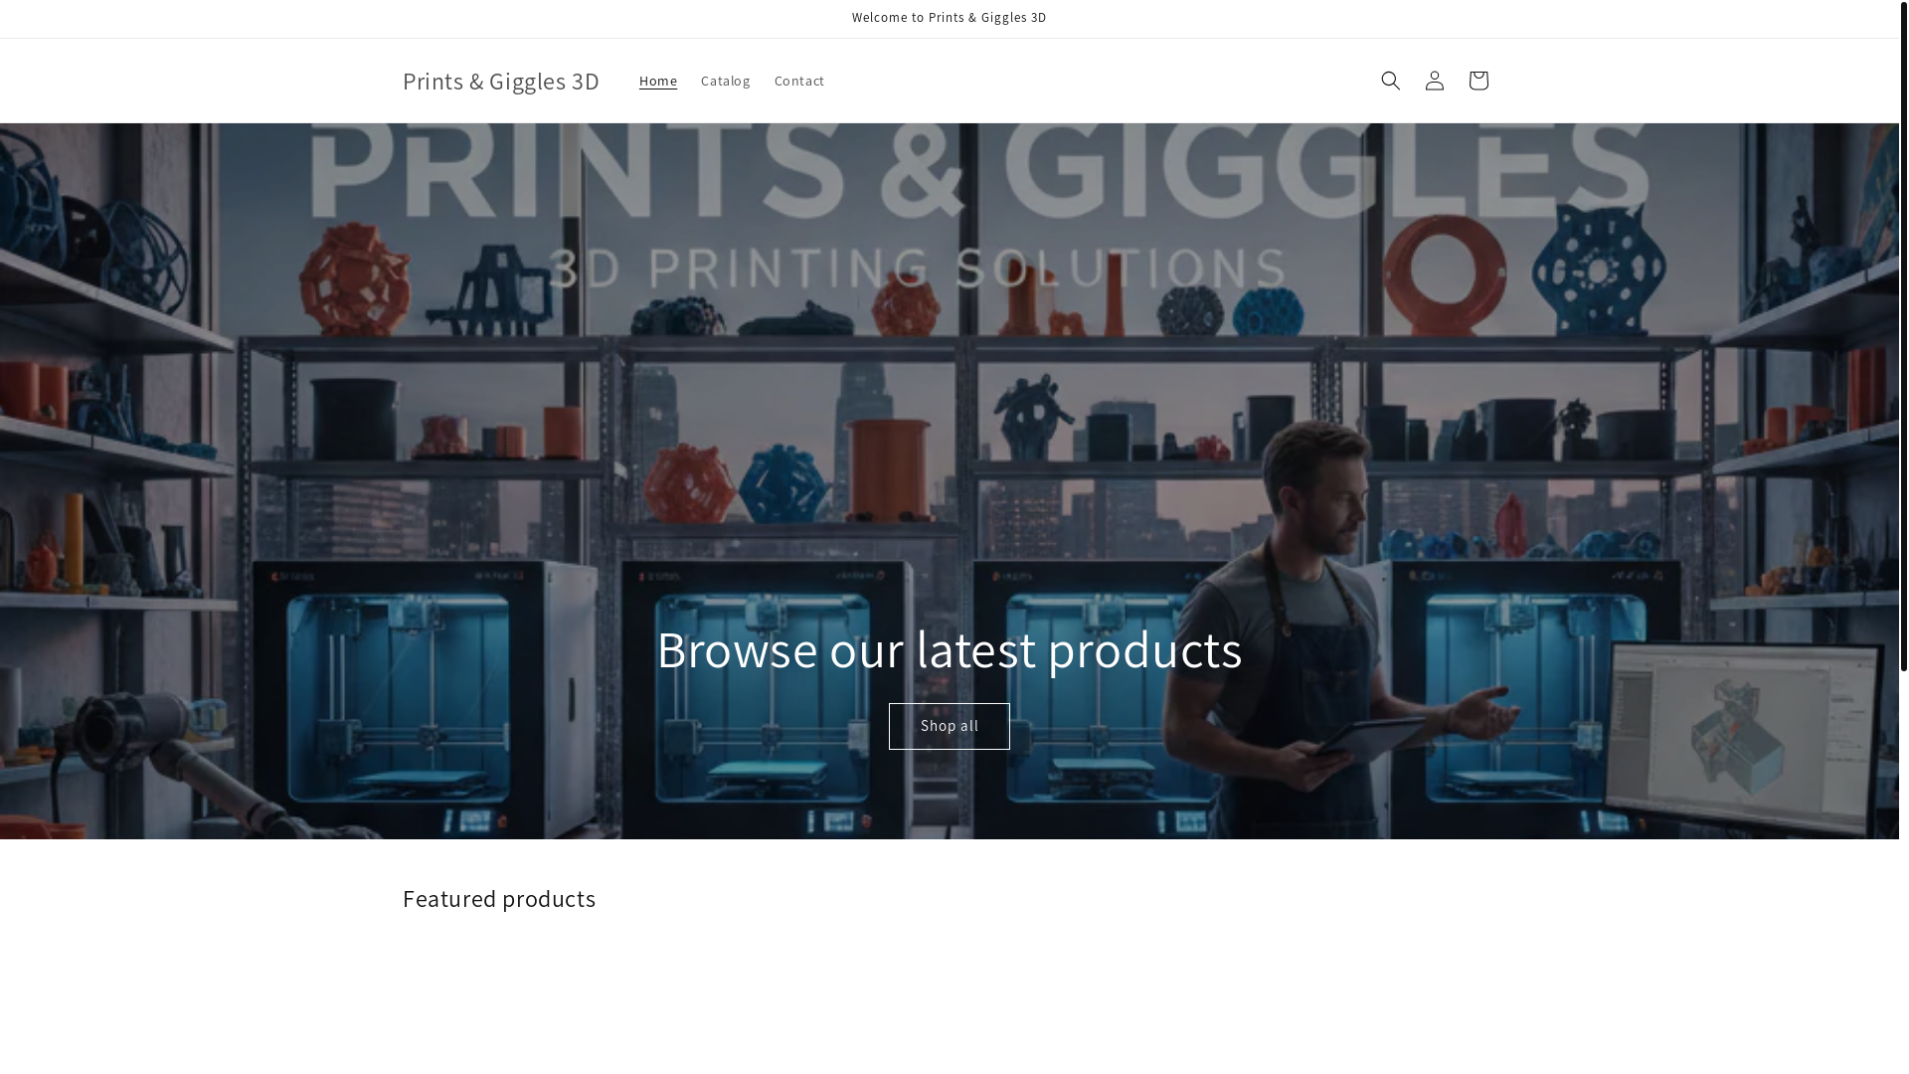Go to the Home menu item
The width and height of the screenshot is (1909, 1074).
click(x=657, y=81)
